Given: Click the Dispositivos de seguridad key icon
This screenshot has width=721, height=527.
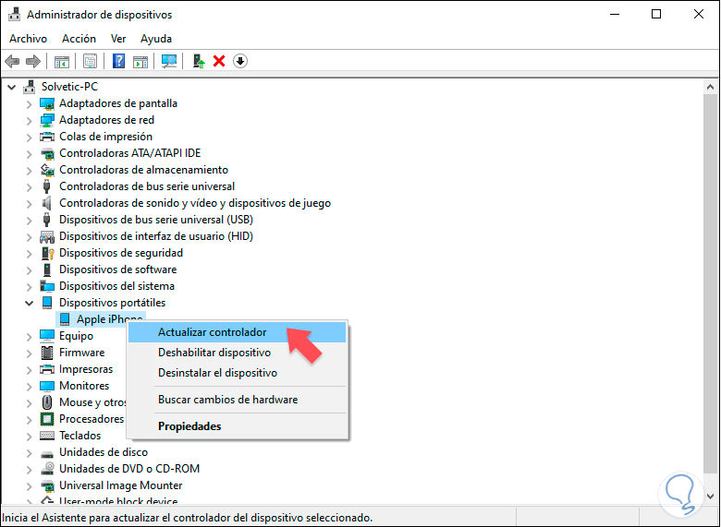Looking at the screenshot, I should (47, 253).
